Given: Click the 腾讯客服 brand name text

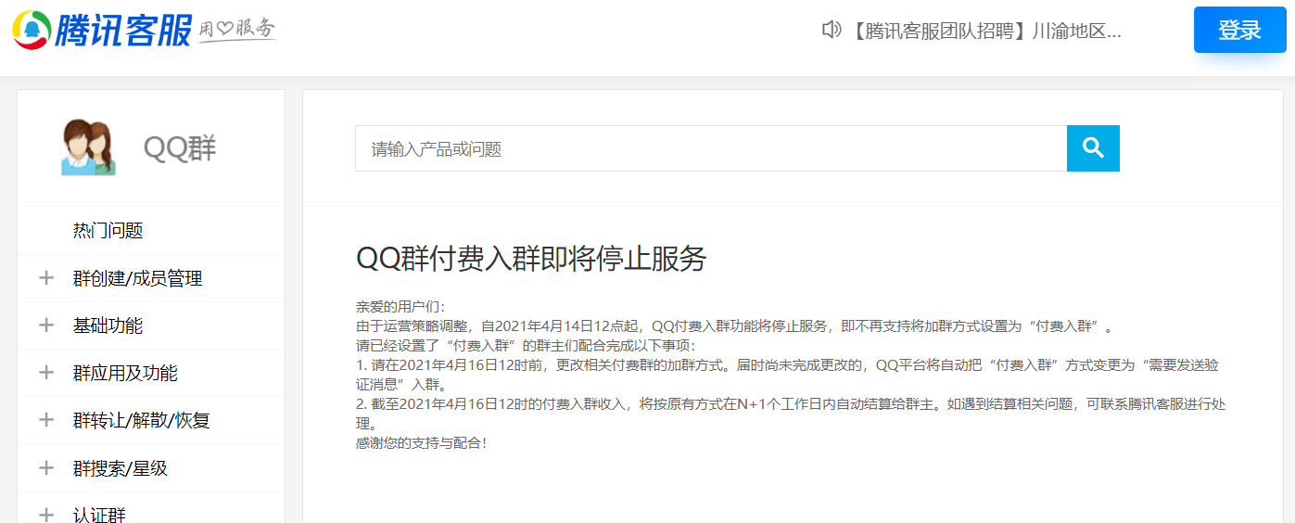Looking at the screenshot, I should [124, 30].
